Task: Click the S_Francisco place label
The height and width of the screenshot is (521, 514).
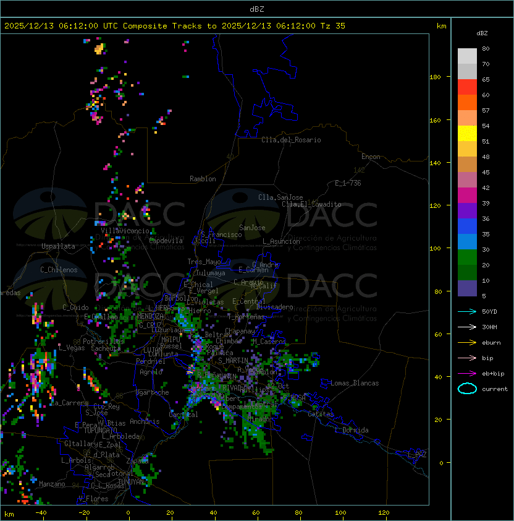Action: [221, 235]
